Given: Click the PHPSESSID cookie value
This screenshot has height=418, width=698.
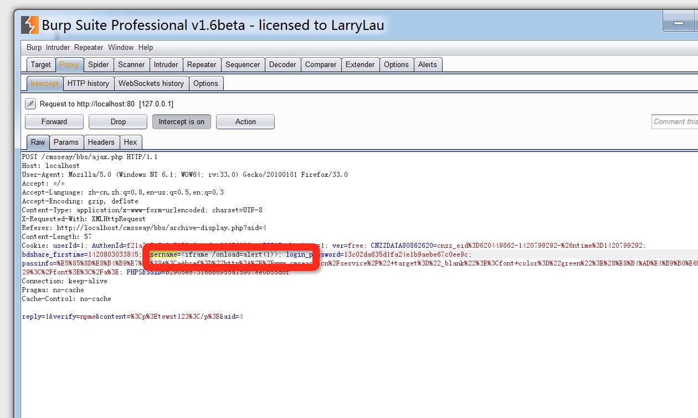Looking at the screenshot, I should coord(228,272).
